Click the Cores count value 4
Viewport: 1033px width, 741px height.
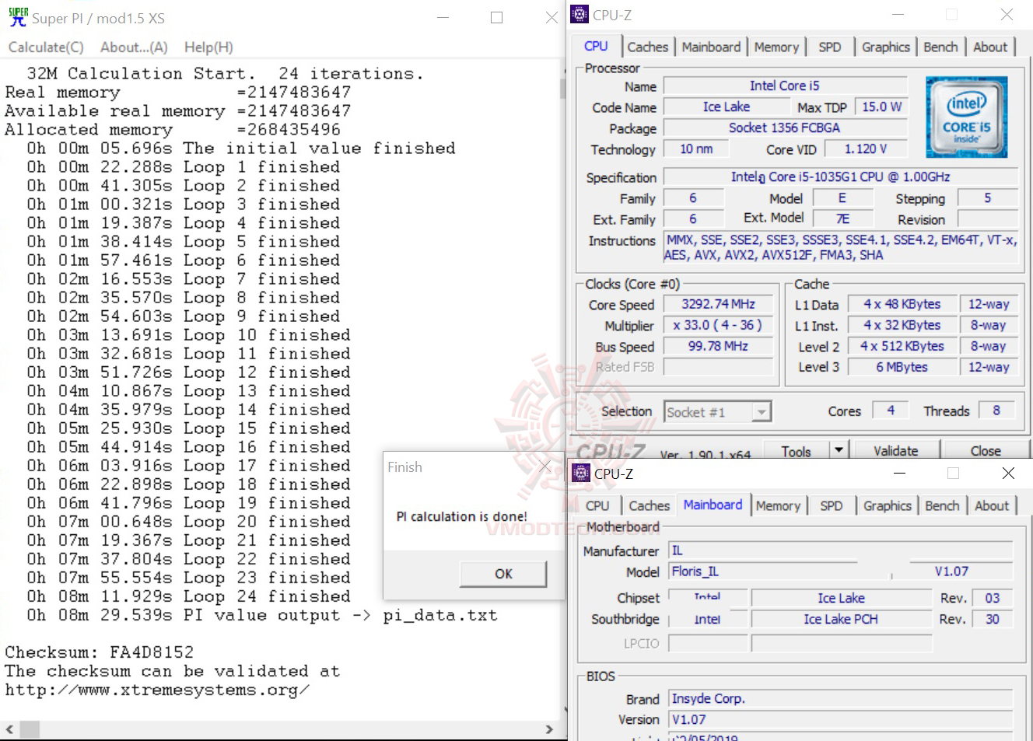[891, 411]
